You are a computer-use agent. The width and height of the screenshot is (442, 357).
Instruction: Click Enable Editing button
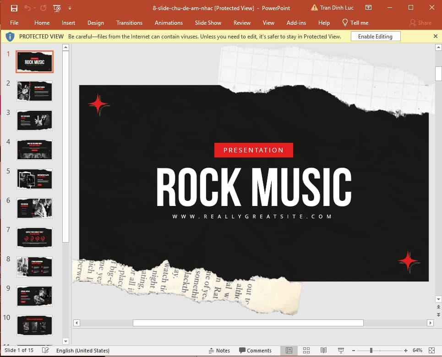tap(375, 37)
